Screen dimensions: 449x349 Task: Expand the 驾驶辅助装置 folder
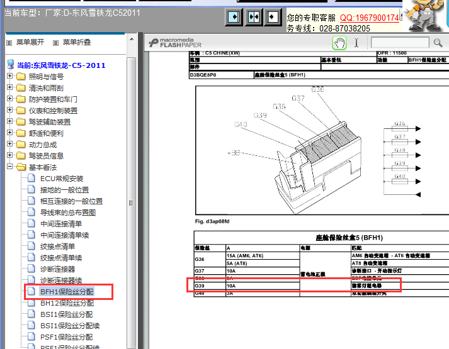coord(9,121)
